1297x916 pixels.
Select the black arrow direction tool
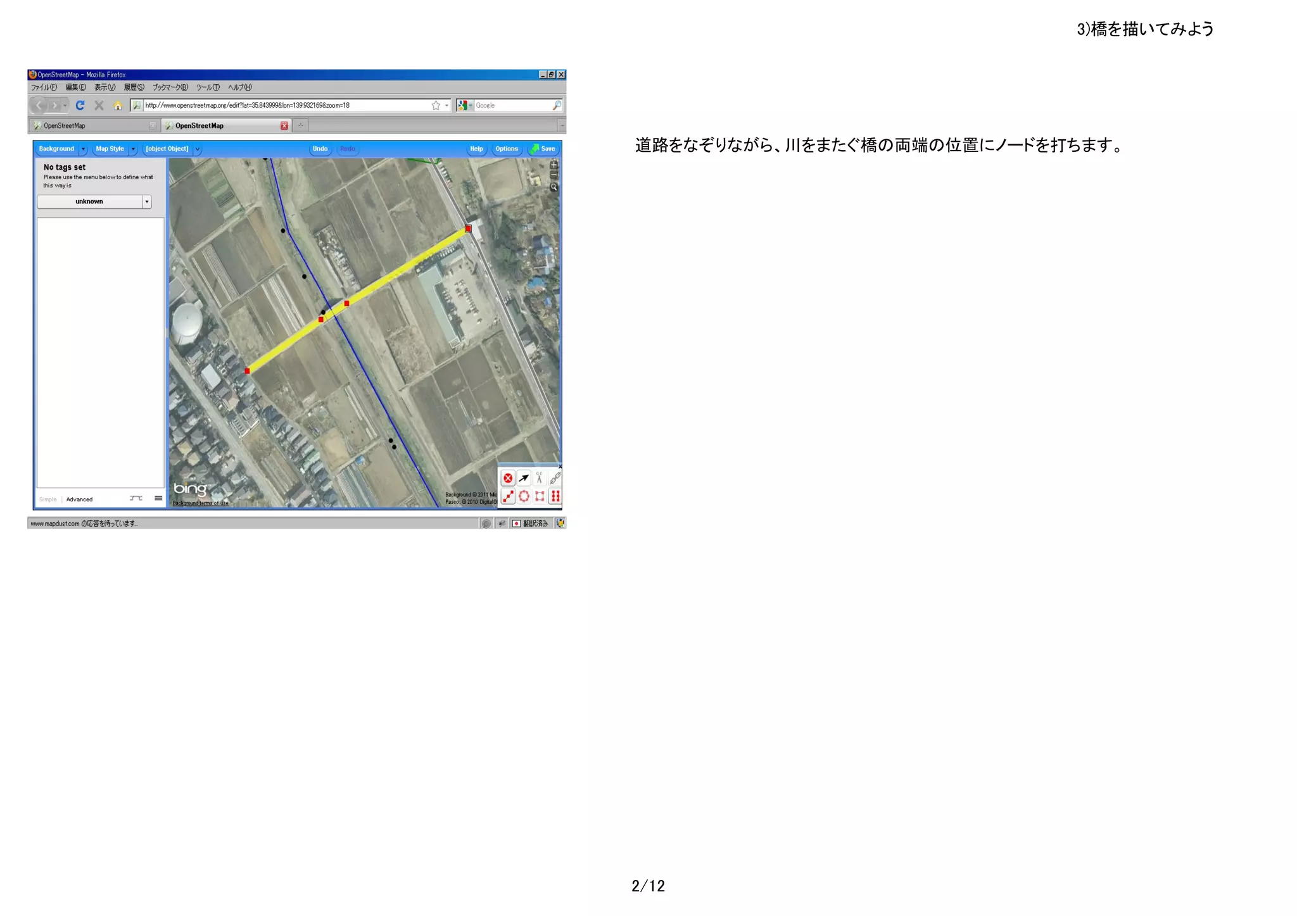pos(524,479)
